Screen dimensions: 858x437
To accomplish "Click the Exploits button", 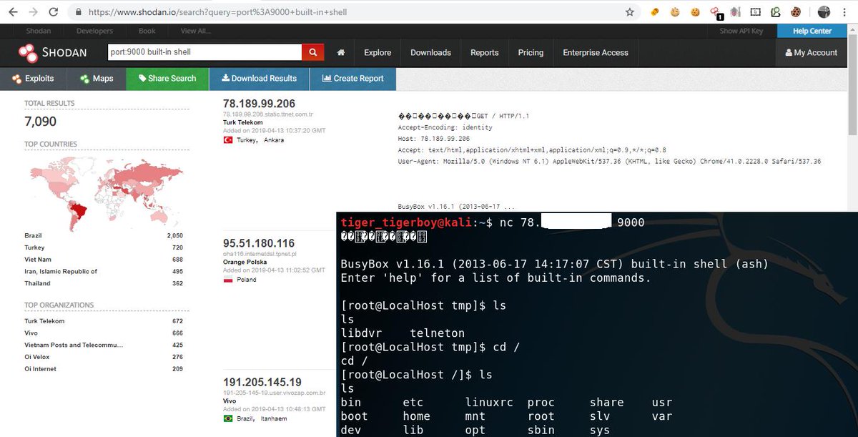I will 32,79.
